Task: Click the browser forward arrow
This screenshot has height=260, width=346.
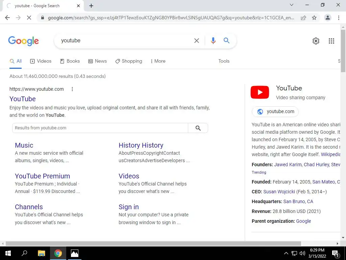Action: pos(18,18)
